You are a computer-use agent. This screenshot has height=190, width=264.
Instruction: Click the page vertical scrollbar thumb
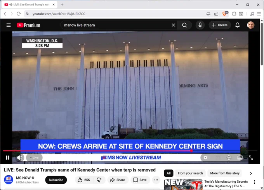(x=262, y=44)
